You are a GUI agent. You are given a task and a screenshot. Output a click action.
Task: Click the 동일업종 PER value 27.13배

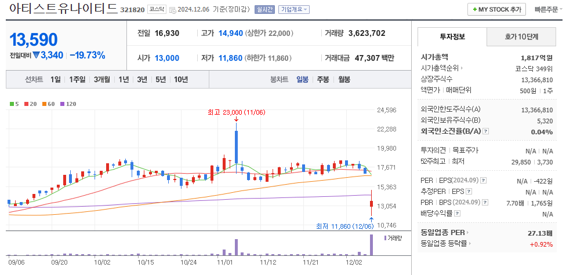pos(540,233)
